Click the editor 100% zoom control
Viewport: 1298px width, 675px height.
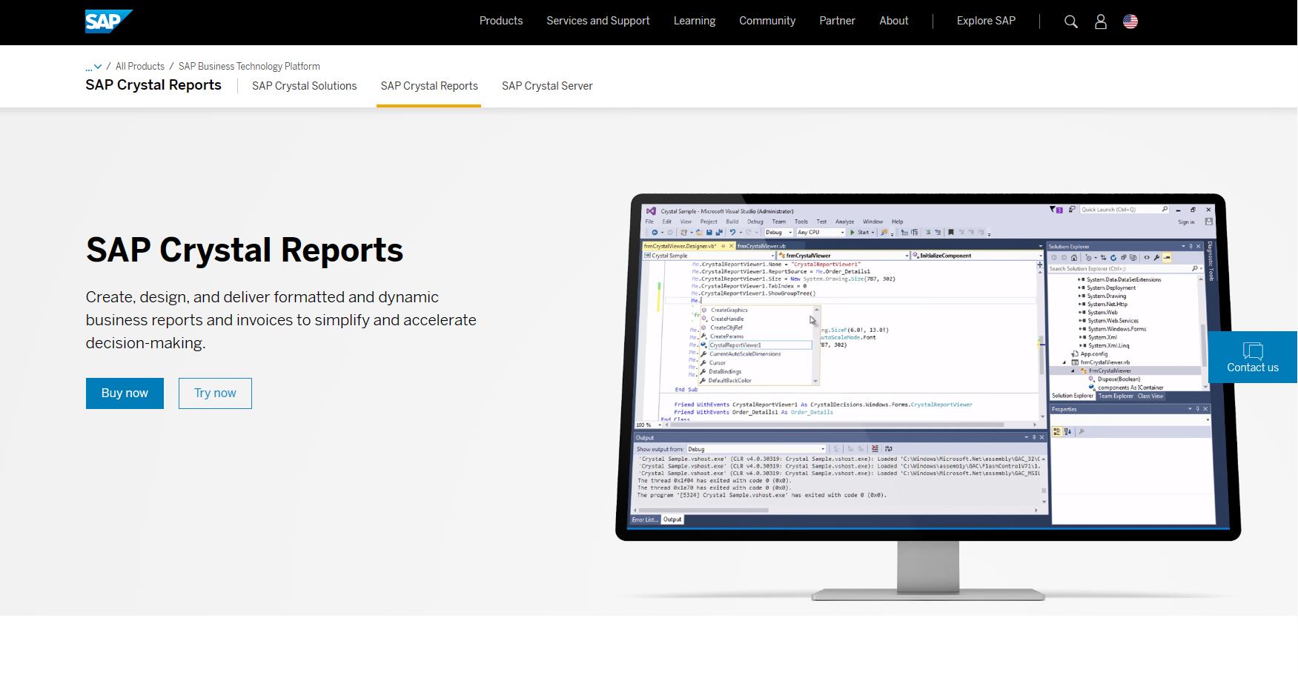click(x=642, y=424)
